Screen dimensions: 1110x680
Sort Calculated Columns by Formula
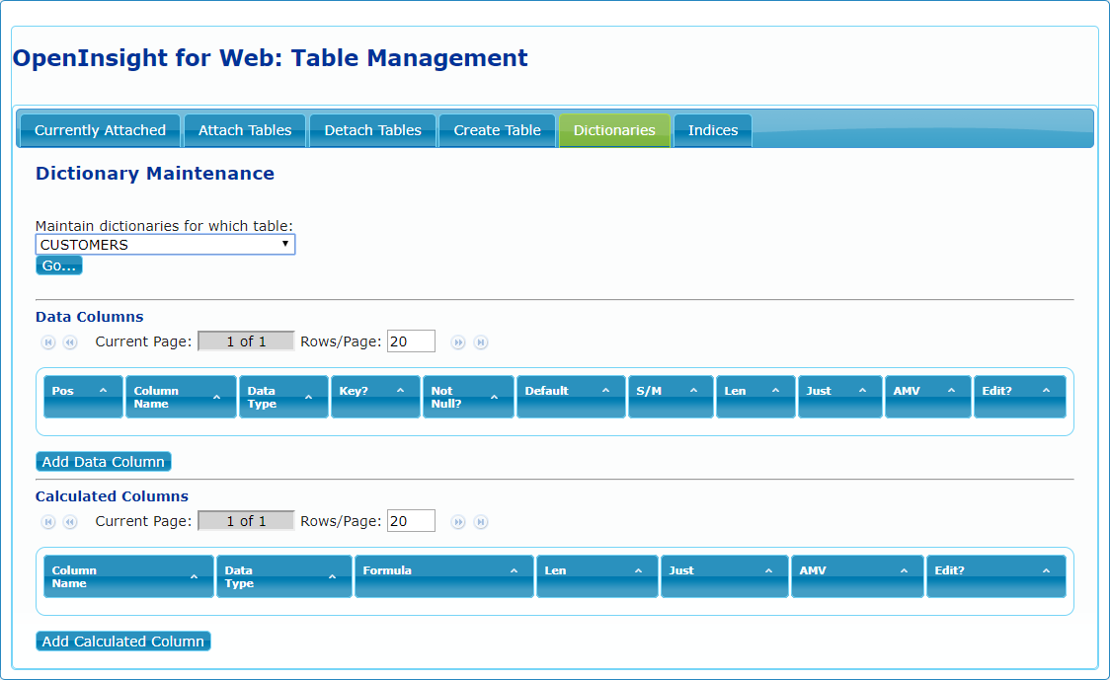click(444, 576)
